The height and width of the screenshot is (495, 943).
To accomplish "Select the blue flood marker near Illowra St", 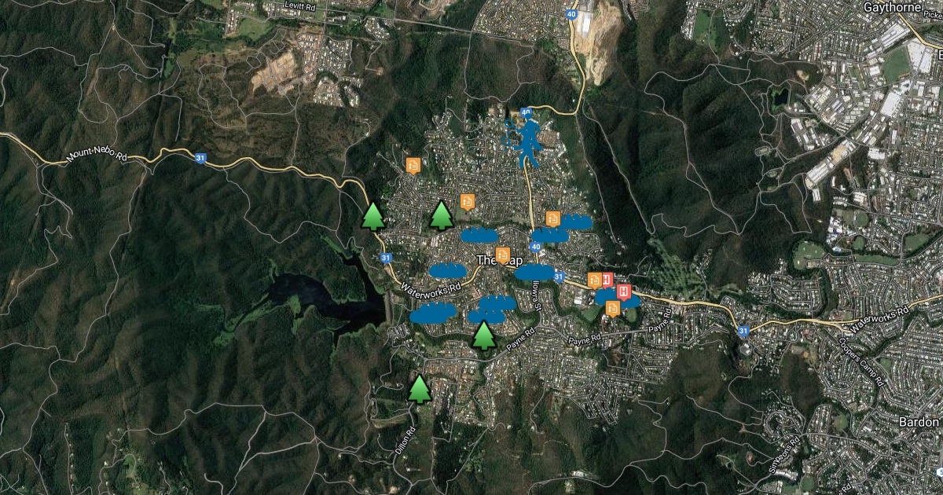I will point(534,272).
